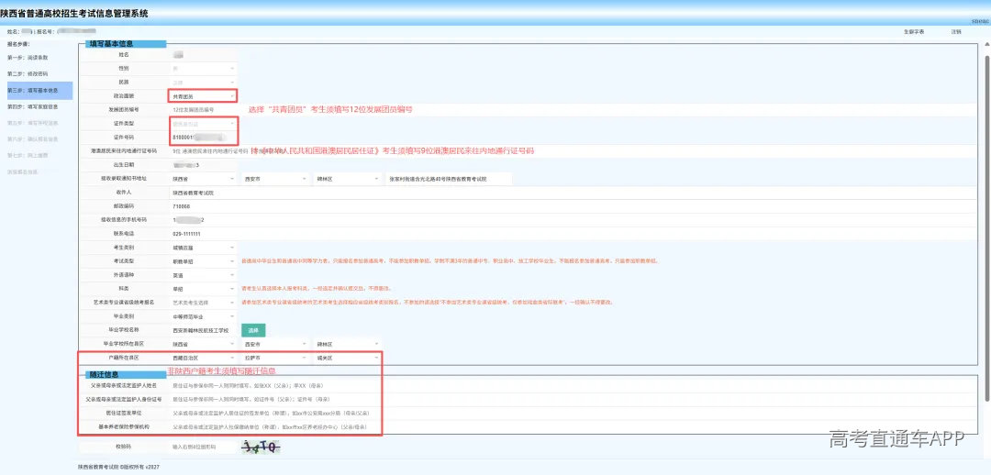This screenshot has height=475, width=991.
Task: Open the 政治面貌 dropdown showing 共青团员
Action: 203,96
